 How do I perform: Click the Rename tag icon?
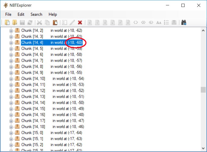(x=65, y=22)
